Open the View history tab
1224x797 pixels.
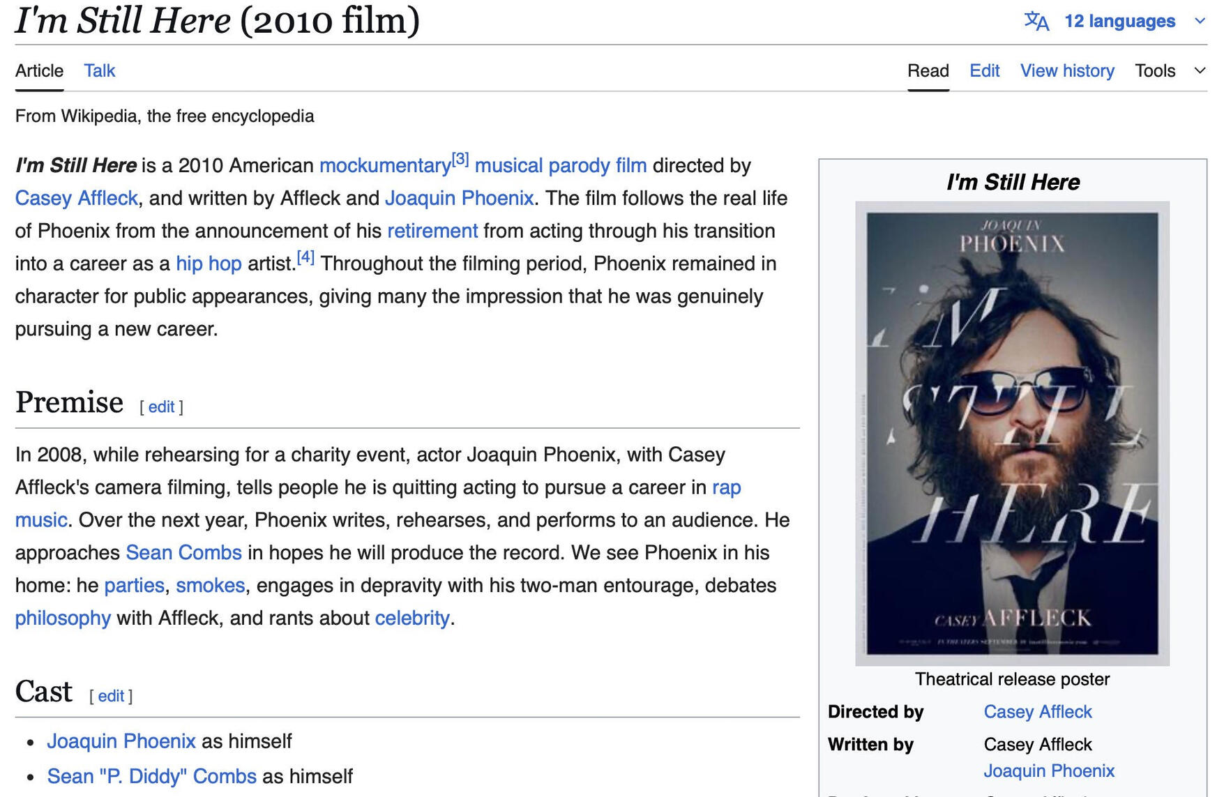1066,70
